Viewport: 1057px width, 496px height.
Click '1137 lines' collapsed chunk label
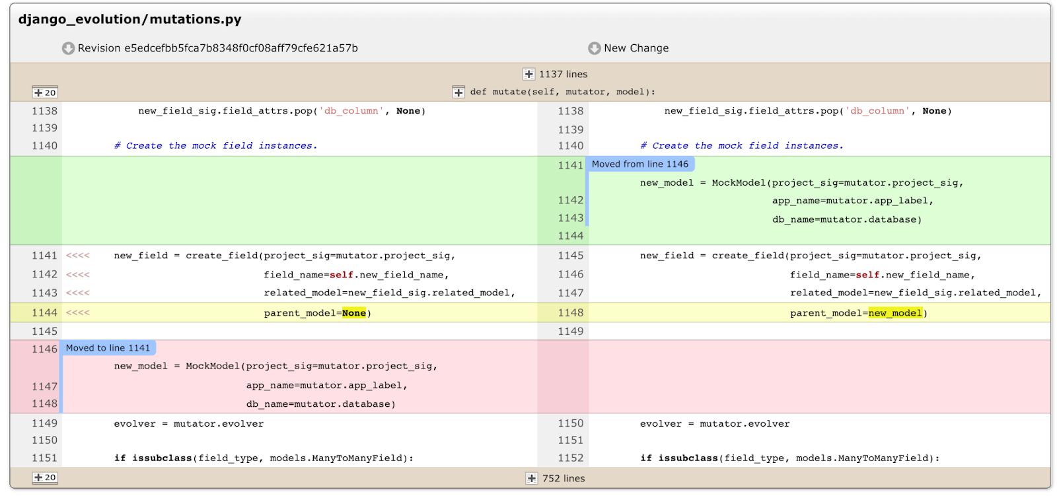coord(563,74)
